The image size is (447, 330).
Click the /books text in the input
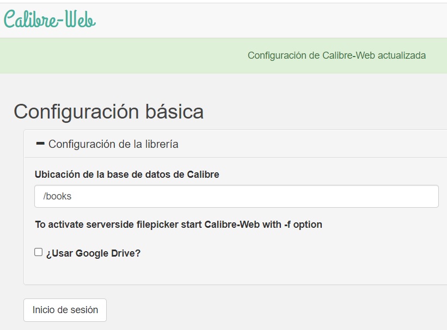coord(57,196)
